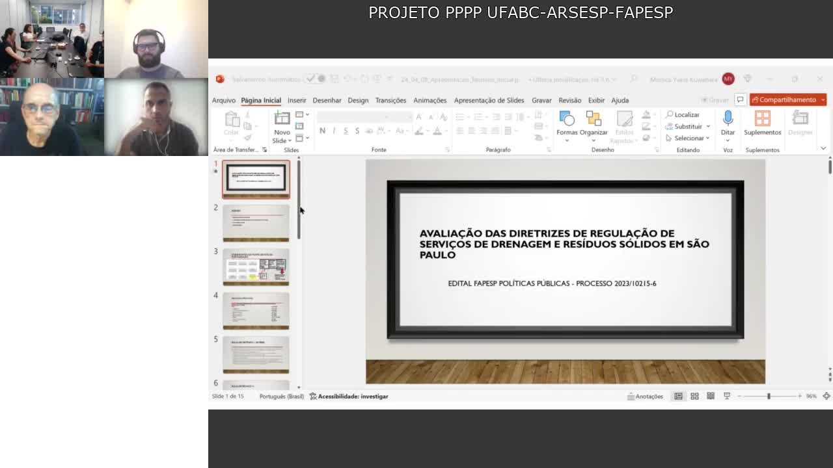Toggle text shadow (S) formatting
Image resolution: width=833 pixels, height=468 pixels.
[357, 131]
